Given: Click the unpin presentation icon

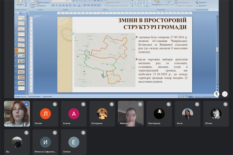Looking at the screenshot, I should coord(217,94).
